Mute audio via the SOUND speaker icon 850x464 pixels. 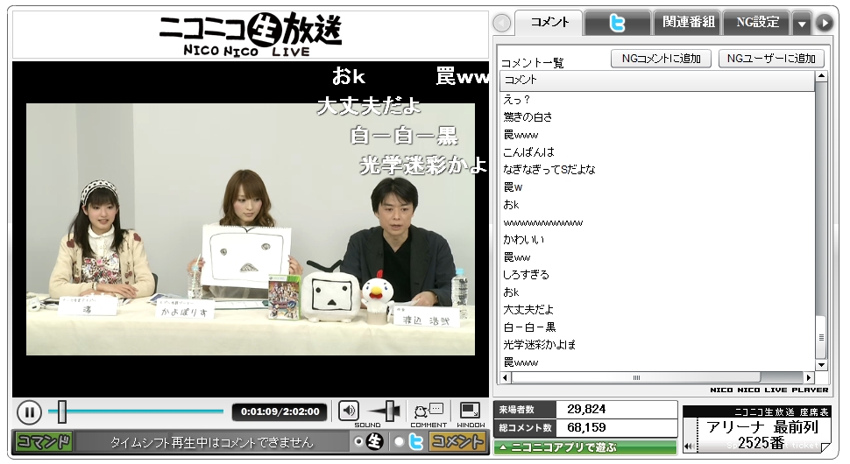coord(349,410)
